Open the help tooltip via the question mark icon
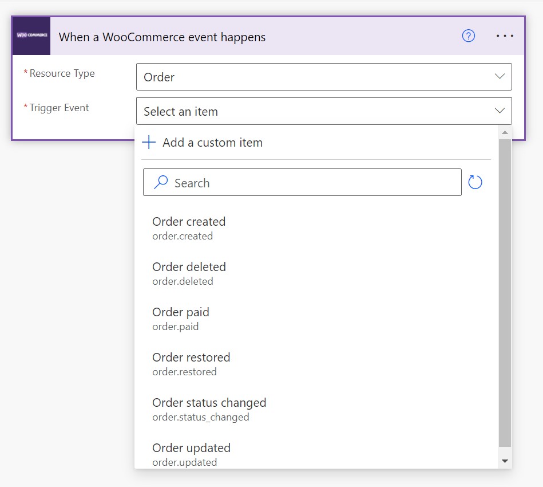543x487 pixels. [x=468, y=36]
